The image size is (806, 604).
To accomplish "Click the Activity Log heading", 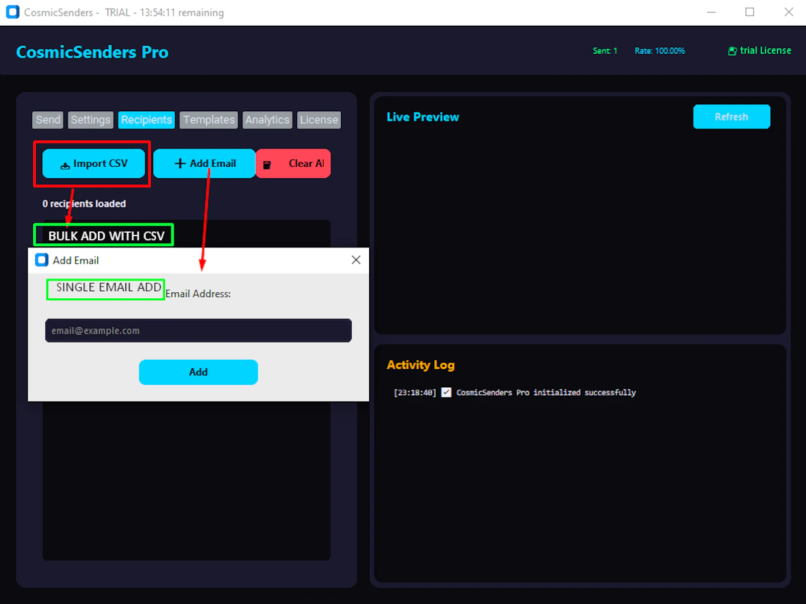I will tap(421, 365).
